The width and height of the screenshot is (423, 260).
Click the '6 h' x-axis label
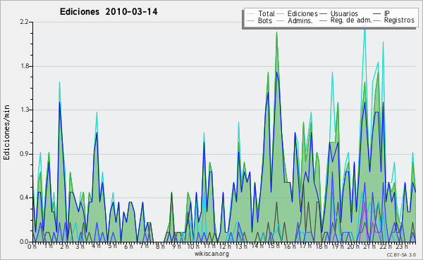128,247
